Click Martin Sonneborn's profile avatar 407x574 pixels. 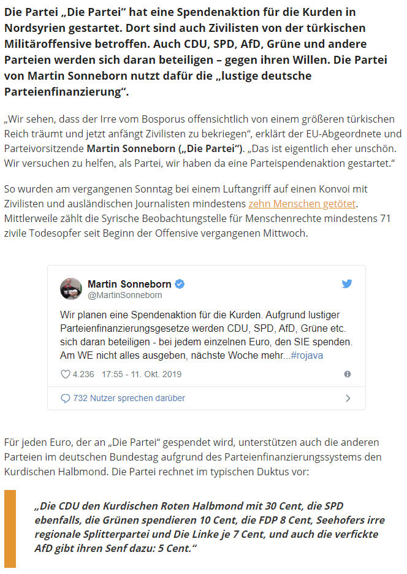pyautogui.click(x=71, y=289)
